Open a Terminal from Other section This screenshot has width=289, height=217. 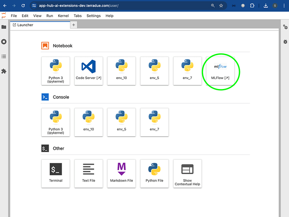click(x=56, y=173)
